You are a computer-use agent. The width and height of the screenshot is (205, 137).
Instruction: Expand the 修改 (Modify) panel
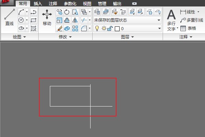65,37
